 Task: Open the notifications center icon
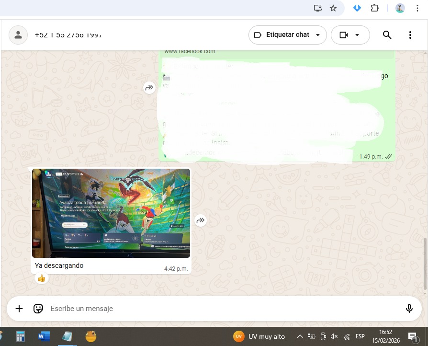413,337
